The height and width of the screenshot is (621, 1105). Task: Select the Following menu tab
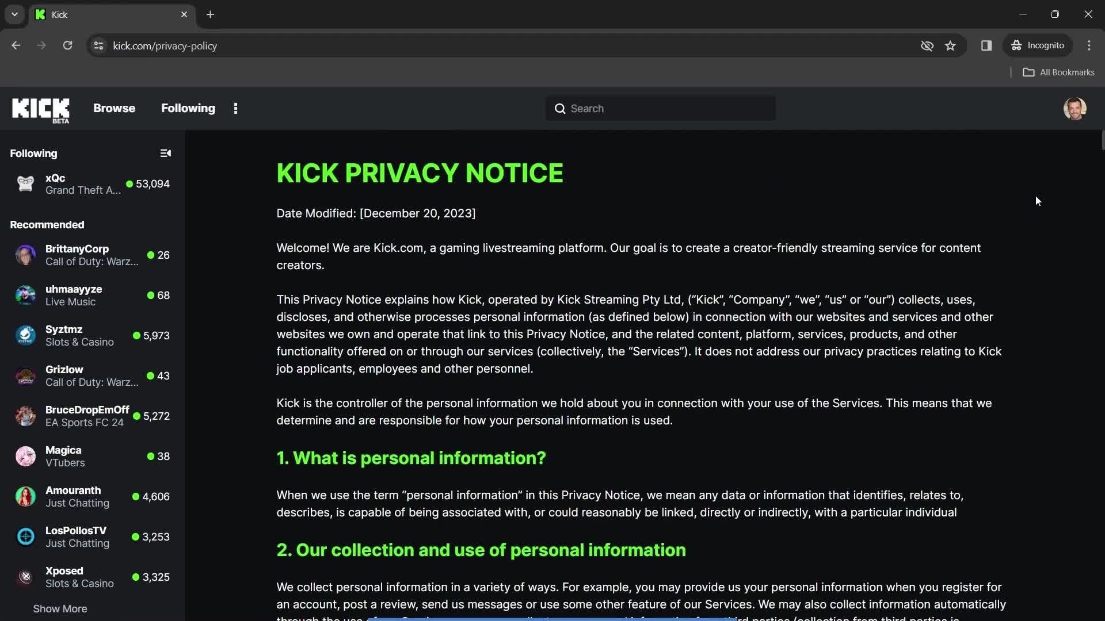188,108
